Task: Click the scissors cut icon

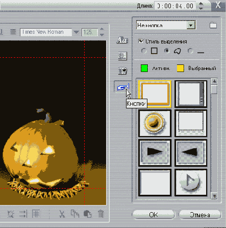Action: click(62, 214)
